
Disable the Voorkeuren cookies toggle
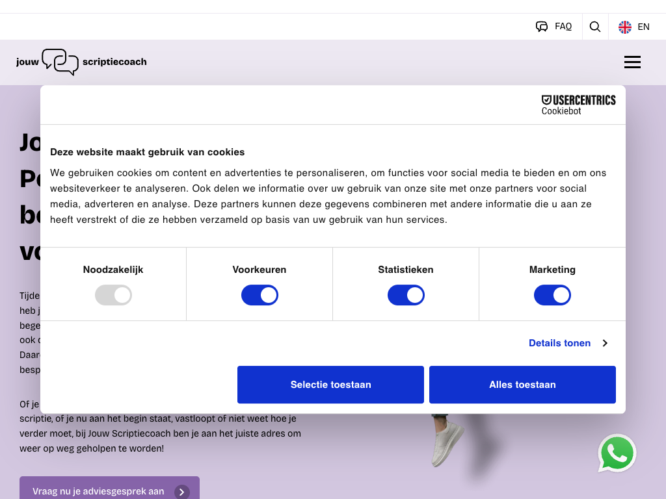[x=260, y=296]
